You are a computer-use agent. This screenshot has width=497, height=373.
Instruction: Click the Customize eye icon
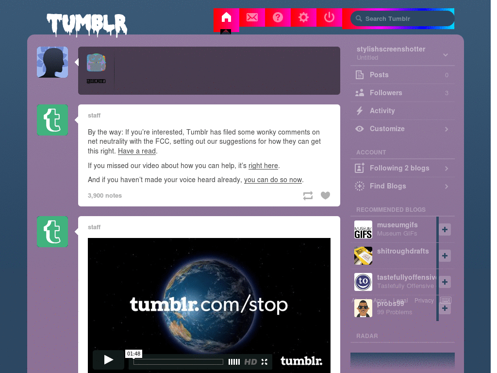(x=360, y=129)
